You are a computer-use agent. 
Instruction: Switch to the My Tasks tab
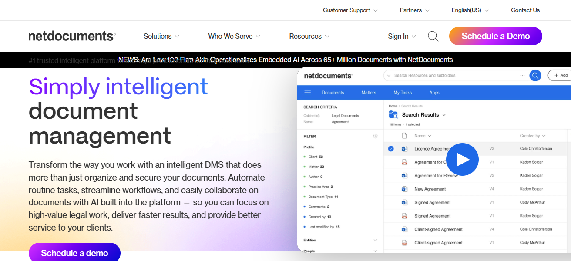pos(403,93)
